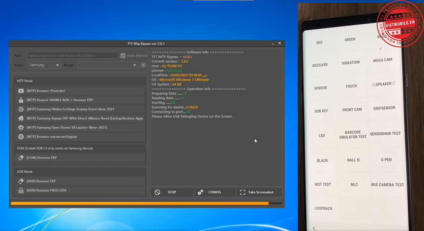This screenshot has height=231, width=424.
Task: Tap BLACK on the phone test menu
Action: [x=322, y=161]
